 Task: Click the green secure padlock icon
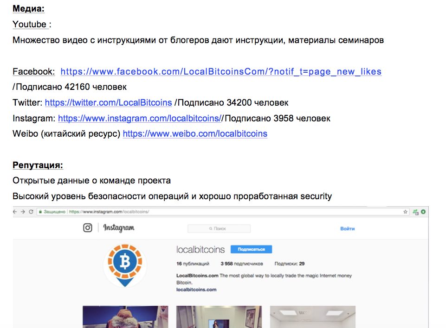(41, 212)
